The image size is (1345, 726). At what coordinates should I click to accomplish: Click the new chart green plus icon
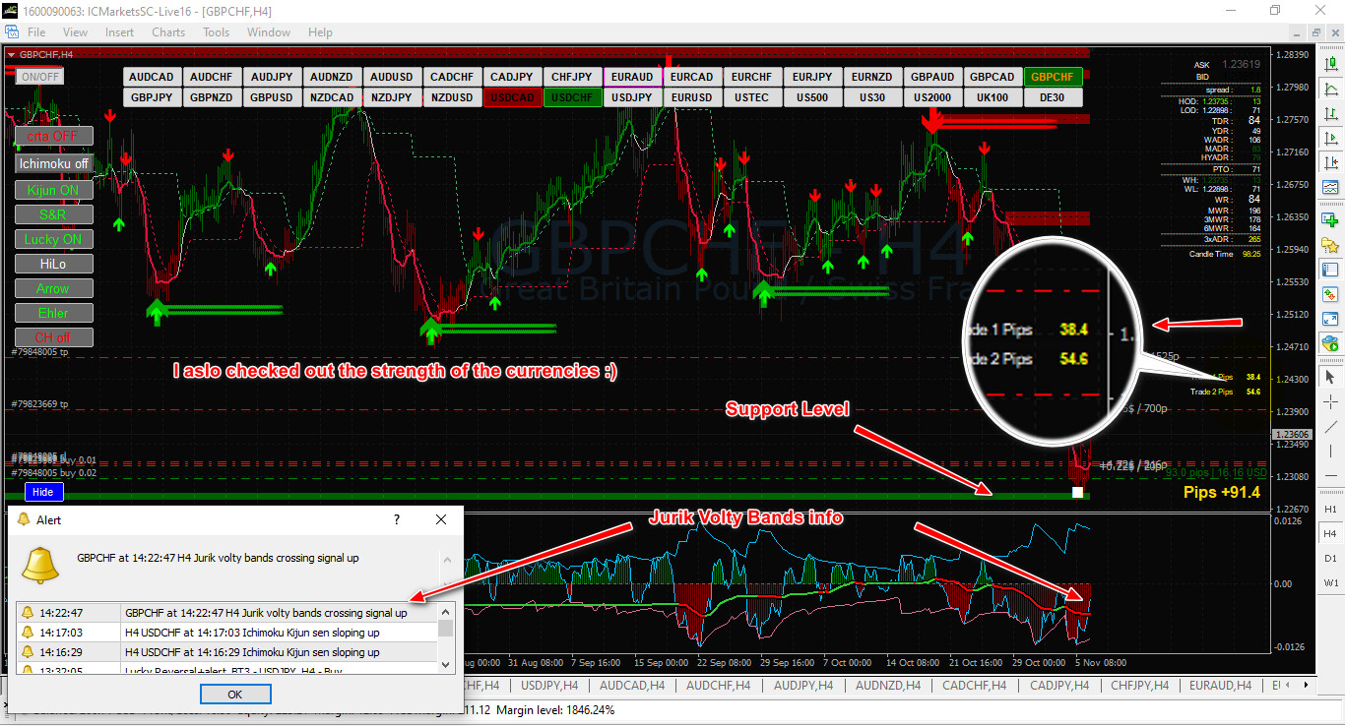(x=1331, y=219)
